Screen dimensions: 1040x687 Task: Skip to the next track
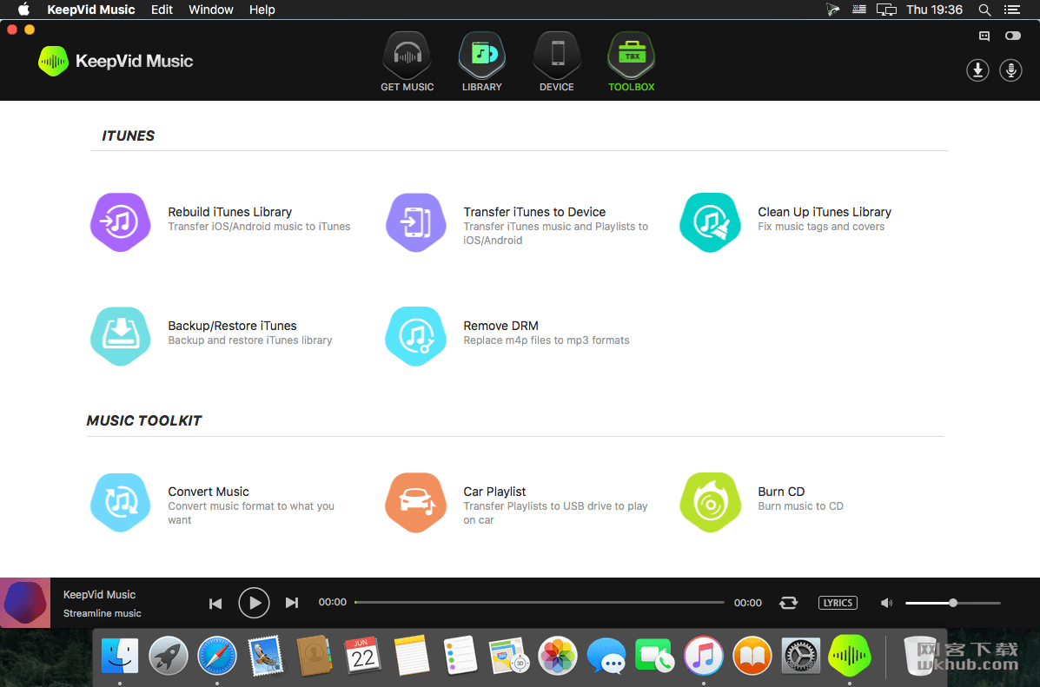pyautogui.click(x=292, y=603)
